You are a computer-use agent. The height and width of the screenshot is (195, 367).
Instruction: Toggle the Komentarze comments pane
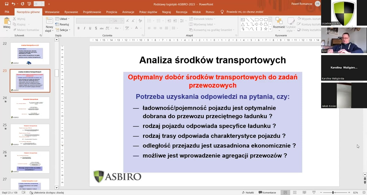tap(267, 192)
